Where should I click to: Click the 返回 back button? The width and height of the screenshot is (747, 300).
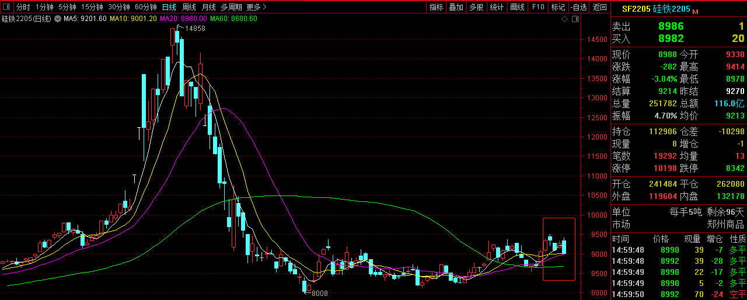tap(599, 7)
